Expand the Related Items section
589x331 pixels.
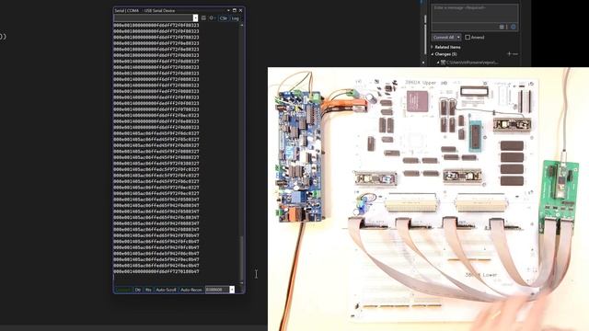pyautogui.click(x=432, y=47)
